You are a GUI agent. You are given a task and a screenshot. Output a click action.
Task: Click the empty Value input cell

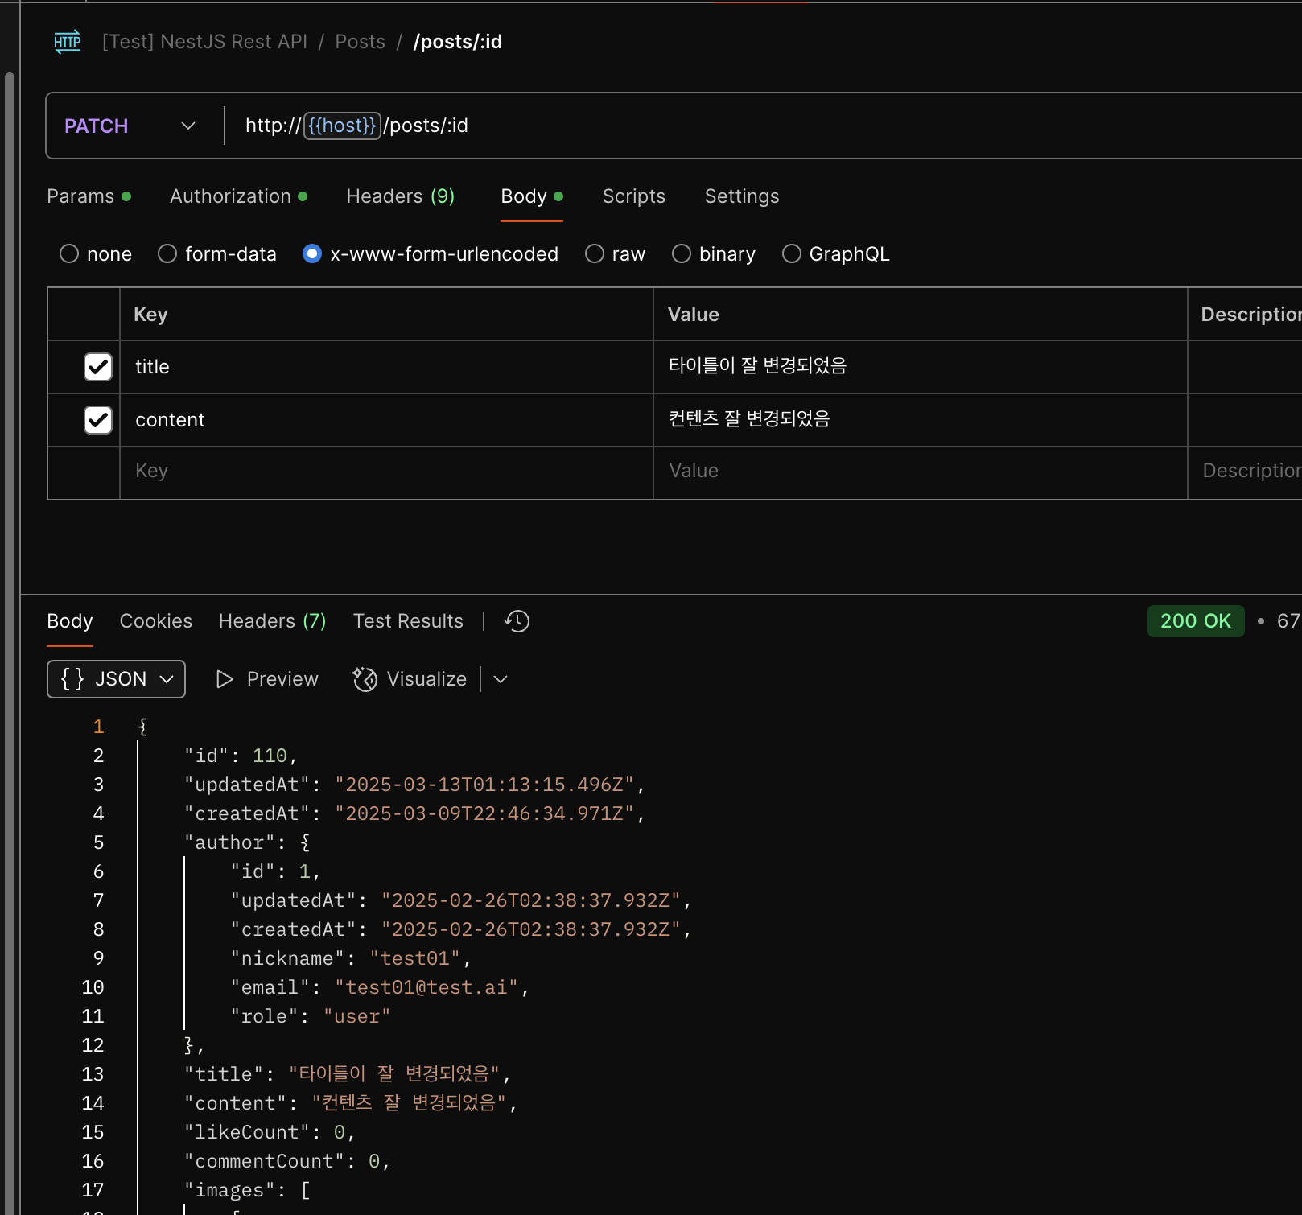[x=920, y=473]
